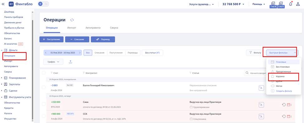Click the Сделки briefcase icon
The image size is (304, 123).
(6, 91)
